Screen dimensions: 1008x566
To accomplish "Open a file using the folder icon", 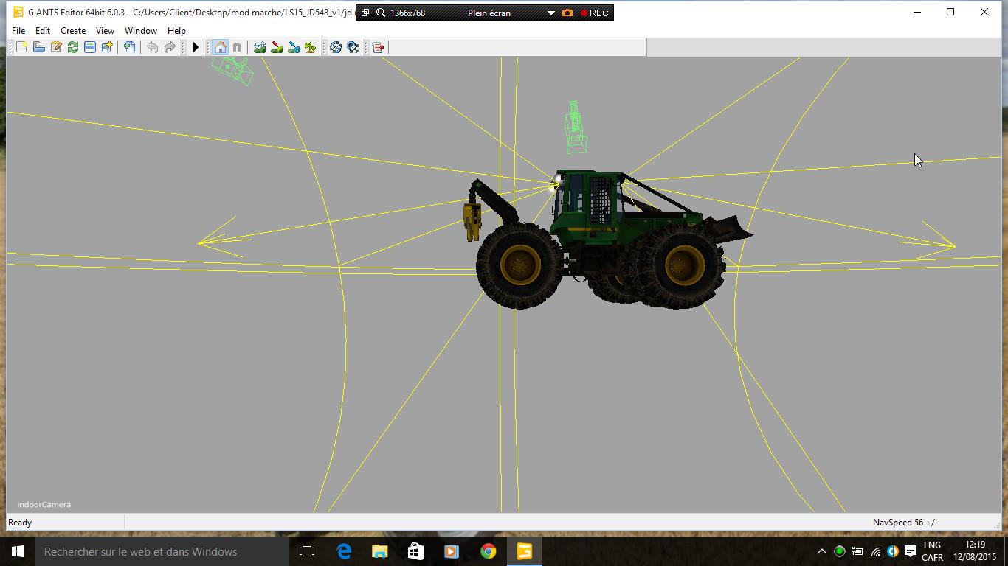I will (x=38, y=47).
